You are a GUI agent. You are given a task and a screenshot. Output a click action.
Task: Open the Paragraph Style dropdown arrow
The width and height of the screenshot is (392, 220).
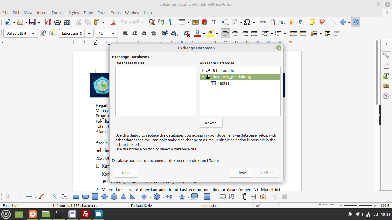click(x=33, y=33)
